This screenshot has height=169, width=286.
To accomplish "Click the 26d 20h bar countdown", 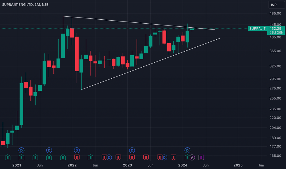I will click(276, 33).
